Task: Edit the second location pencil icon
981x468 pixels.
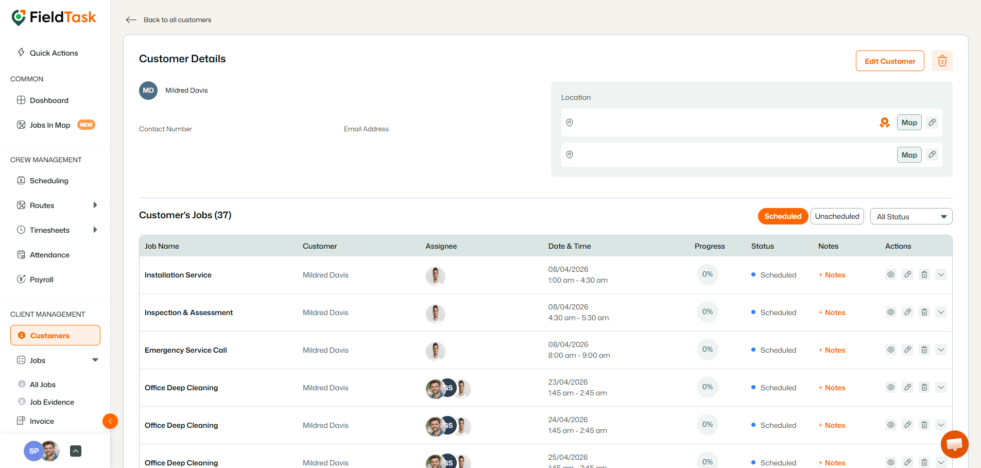Action: pos(932,154)
